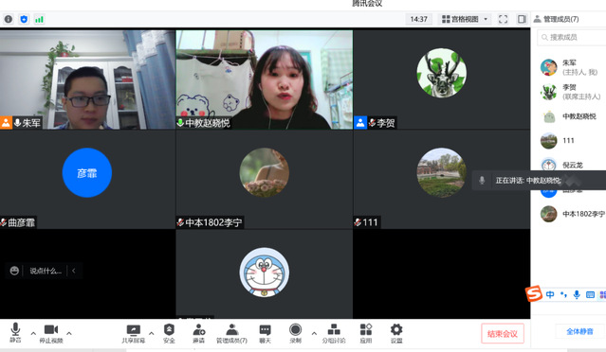
Task: Mute the microphone in bottom toolbar
Action: [x=15, y=332]
